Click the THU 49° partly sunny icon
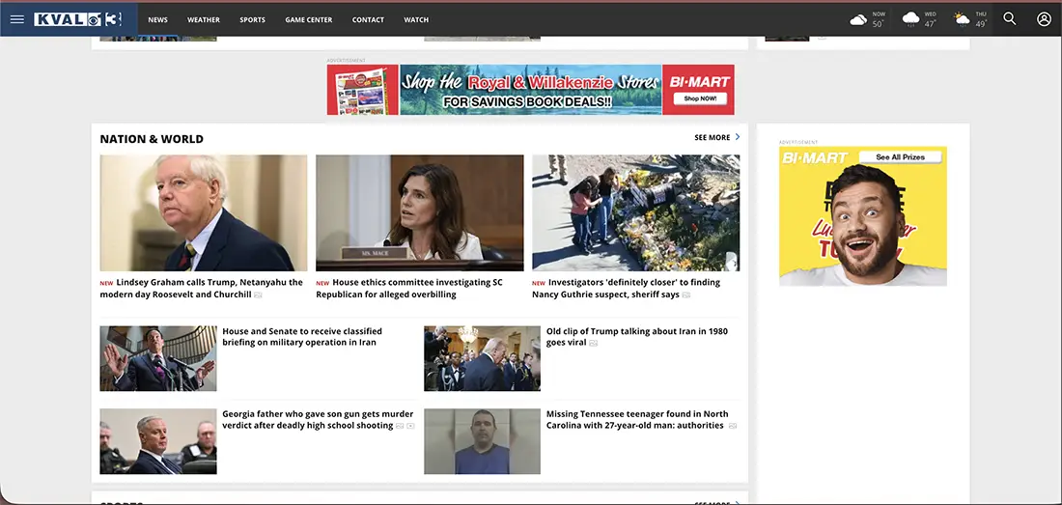 [x=962, y=19]
